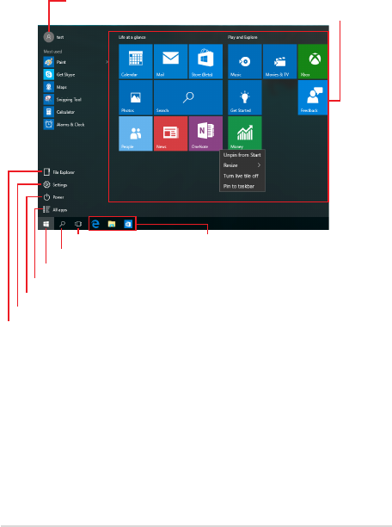Open Task View from the taskbar

(78, 224)
